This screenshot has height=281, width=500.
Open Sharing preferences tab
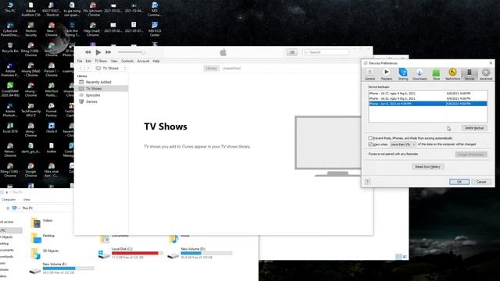(x=403, y=74)
